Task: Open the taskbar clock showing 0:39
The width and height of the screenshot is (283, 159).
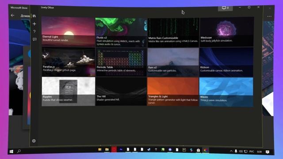Action: pyautogui.click(x=260, y=152)
